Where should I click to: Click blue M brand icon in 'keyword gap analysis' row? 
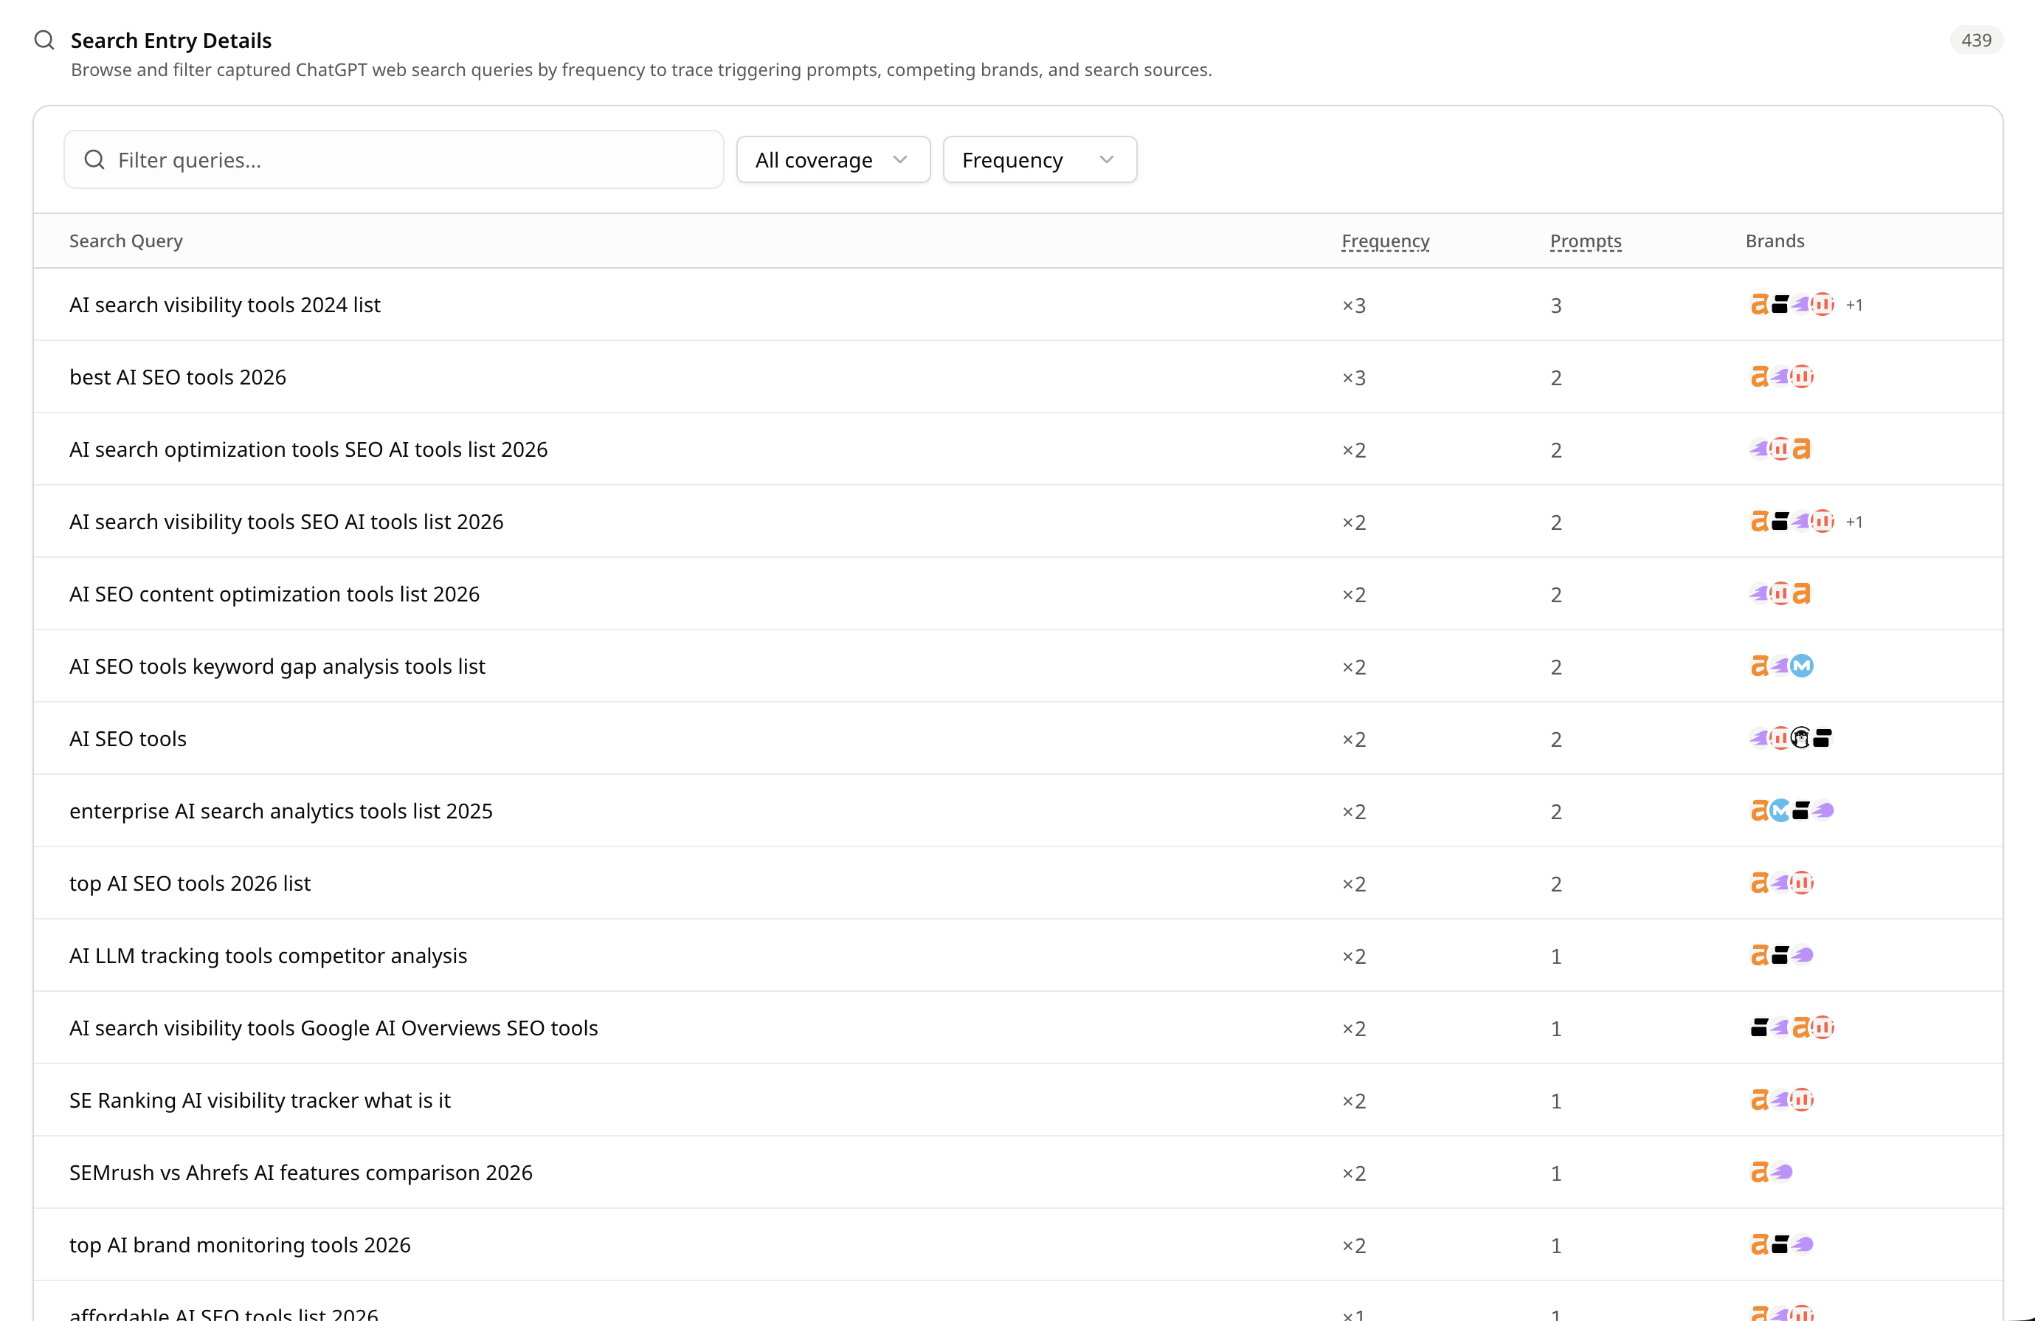pyautogui.click(x=1802, y=666)
